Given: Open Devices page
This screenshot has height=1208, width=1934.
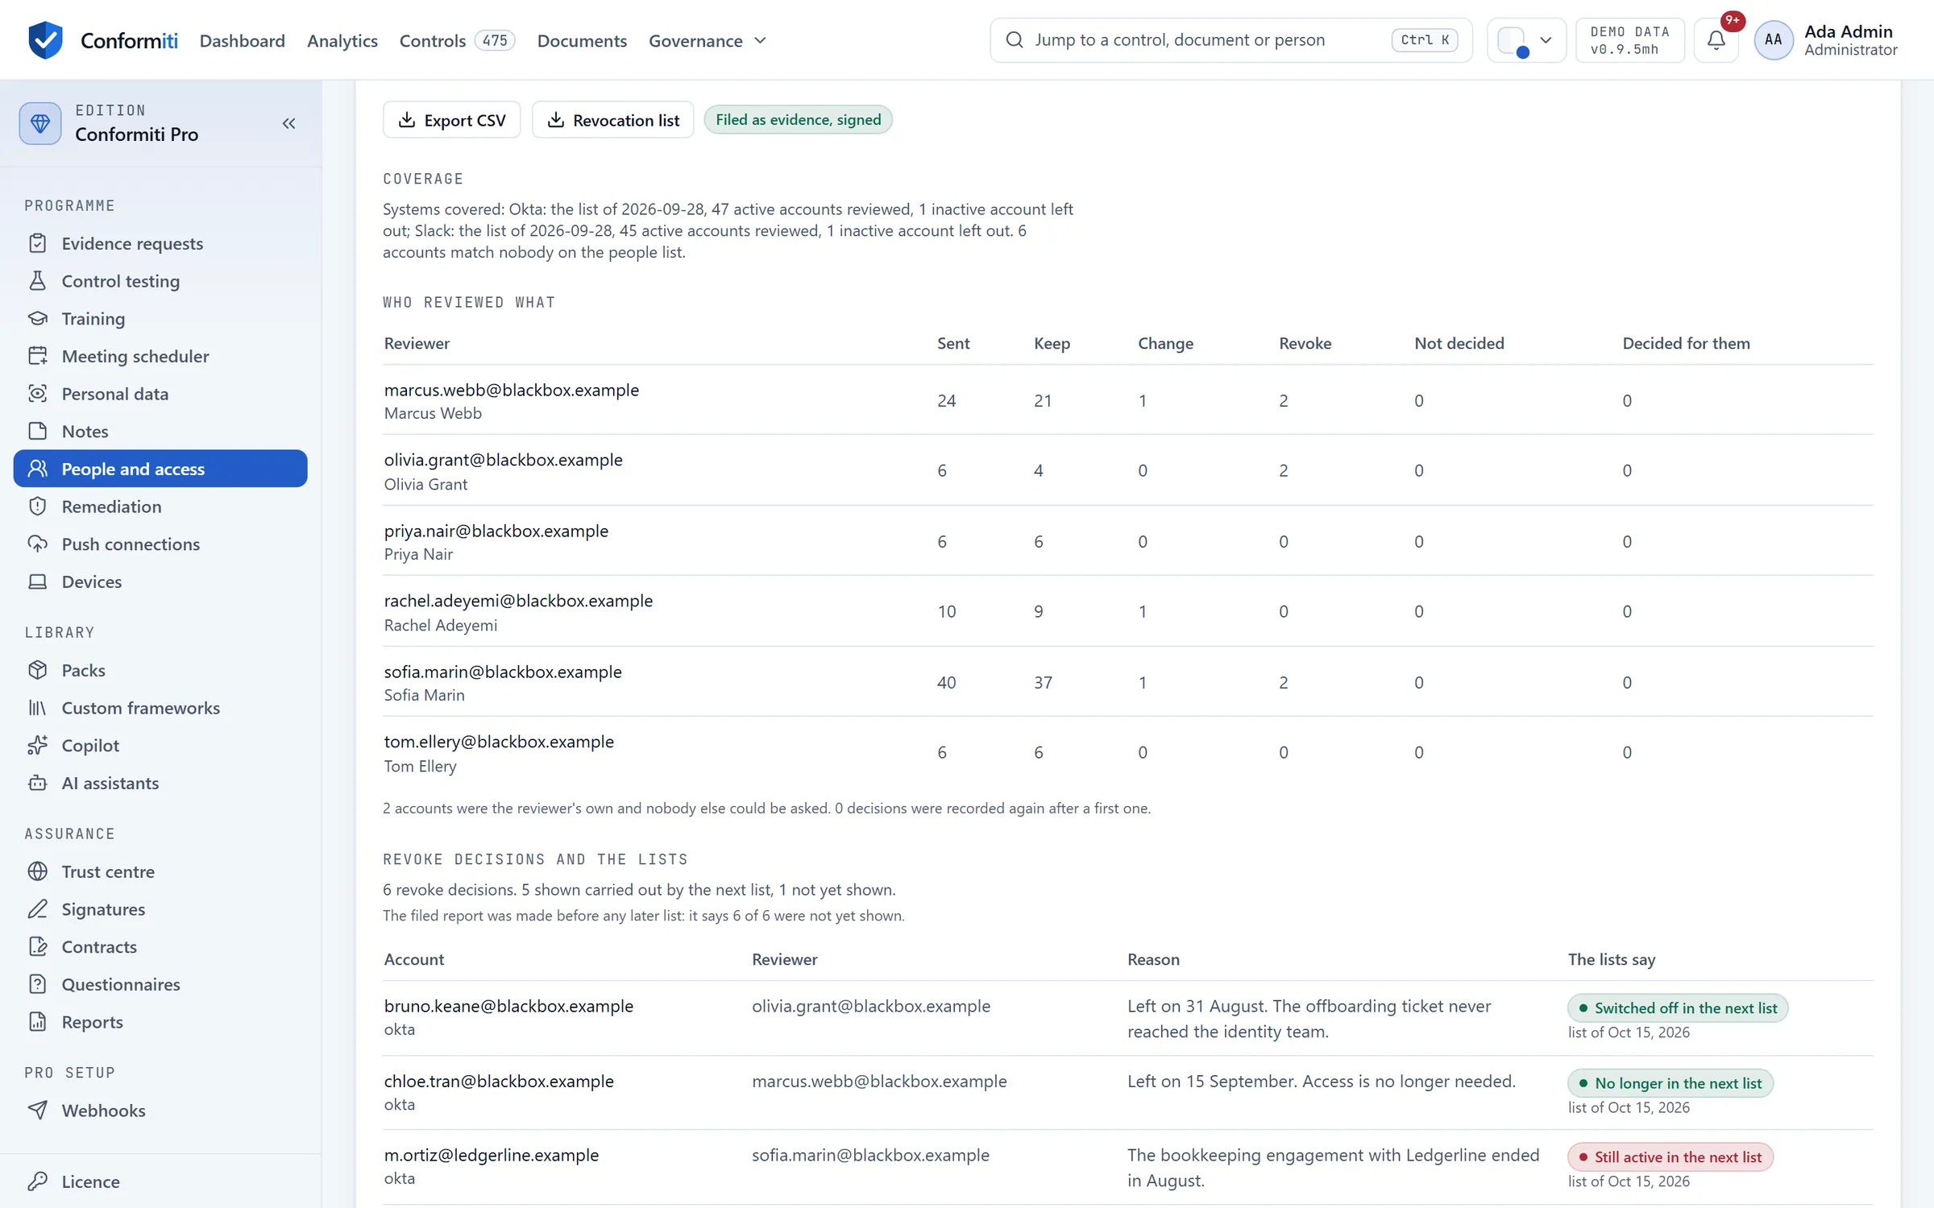Looking at the screenshot, I should pos(160,581).
